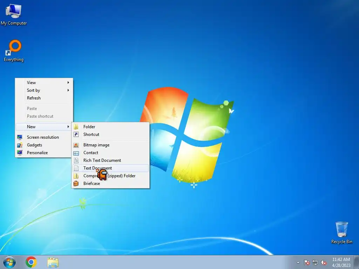Launch Google Chrome from the taskbar

tap(31, 262)
